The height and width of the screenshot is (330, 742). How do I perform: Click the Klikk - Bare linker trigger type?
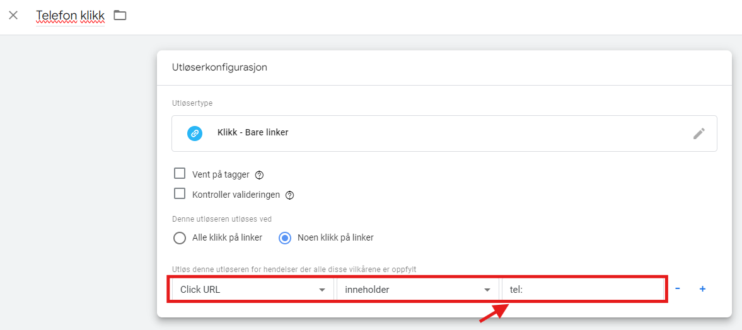coord(253,133)
